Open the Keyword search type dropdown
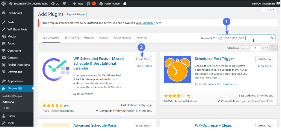Viewport: 281px width, 131px height. coord(207,38)
